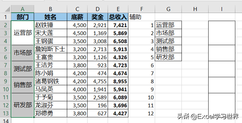242x123 pixels.
Task: Click the 姓名 header cell
Action: 50,17
